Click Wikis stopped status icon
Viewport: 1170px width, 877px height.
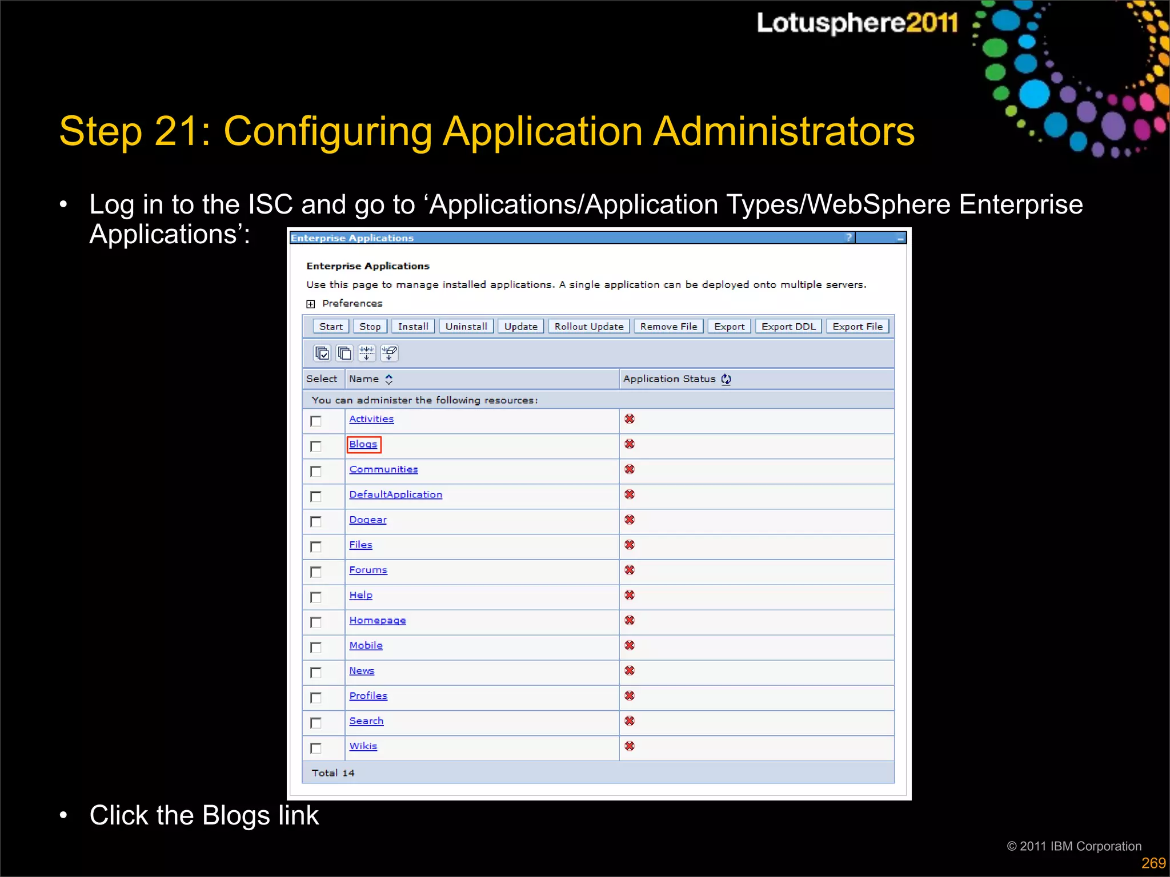[630, 746]
